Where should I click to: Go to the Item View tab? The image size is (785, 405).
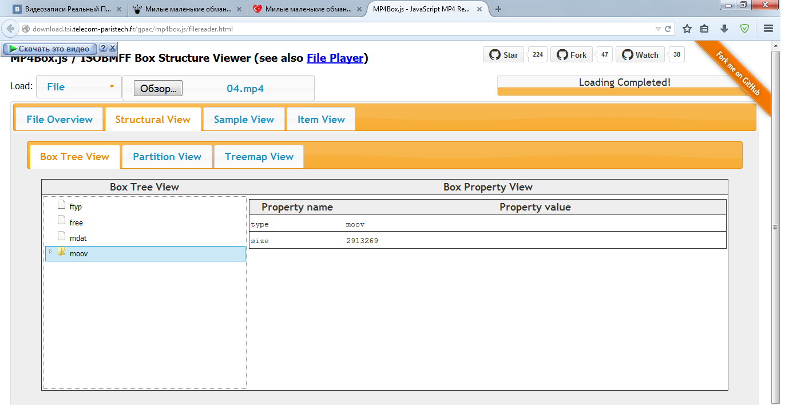coord(321,119)
